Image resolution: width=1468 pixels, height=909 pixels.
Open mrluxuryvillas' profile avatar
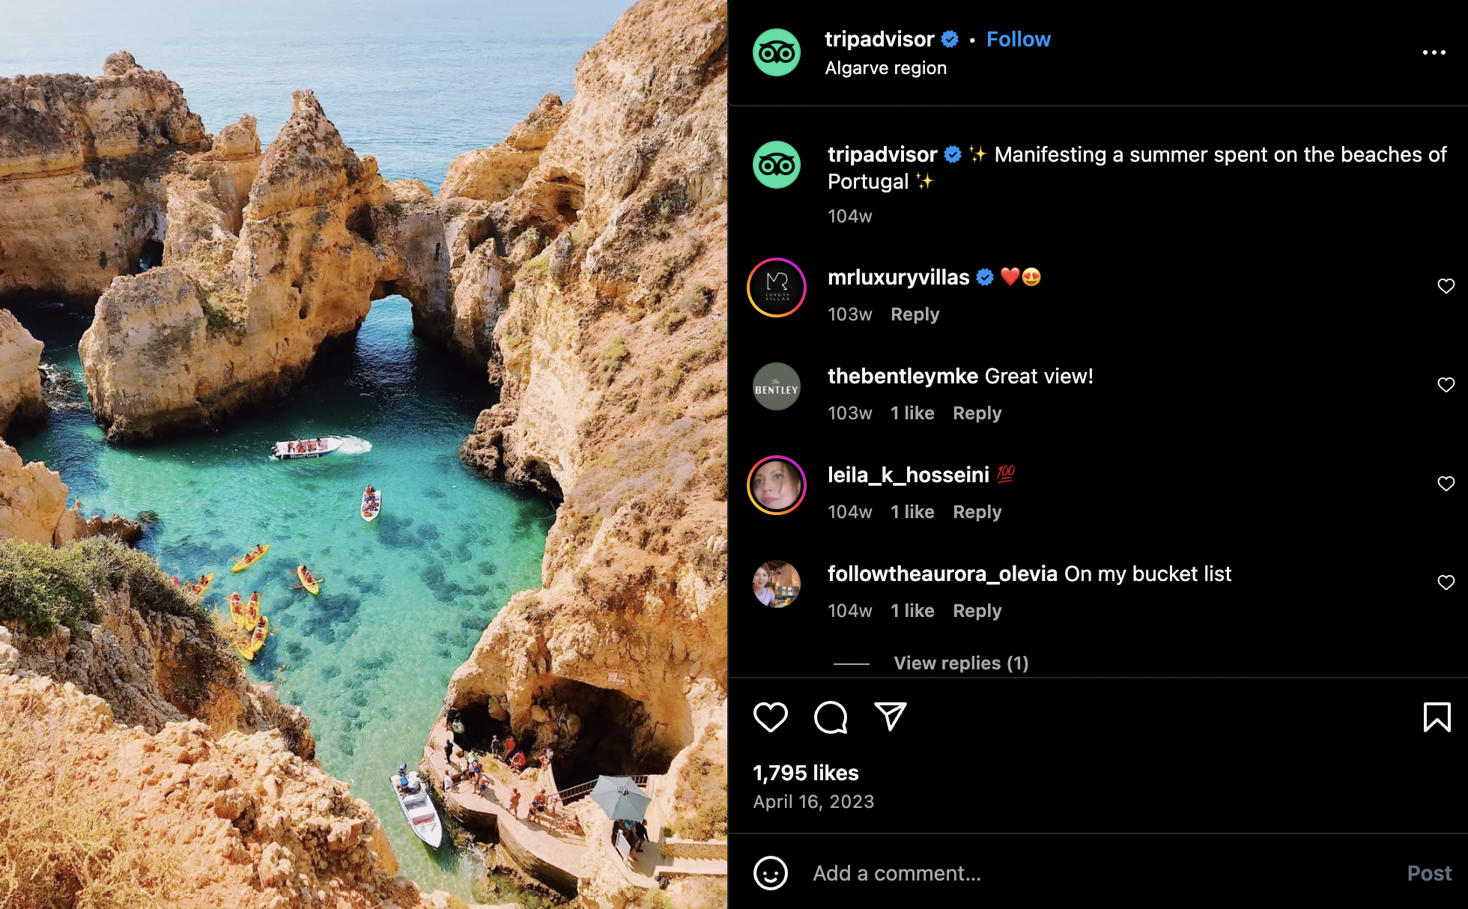pos(777,288)
